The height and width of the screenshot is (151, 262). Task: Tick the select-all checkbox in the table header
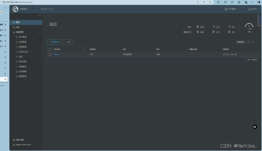[50, 49]
